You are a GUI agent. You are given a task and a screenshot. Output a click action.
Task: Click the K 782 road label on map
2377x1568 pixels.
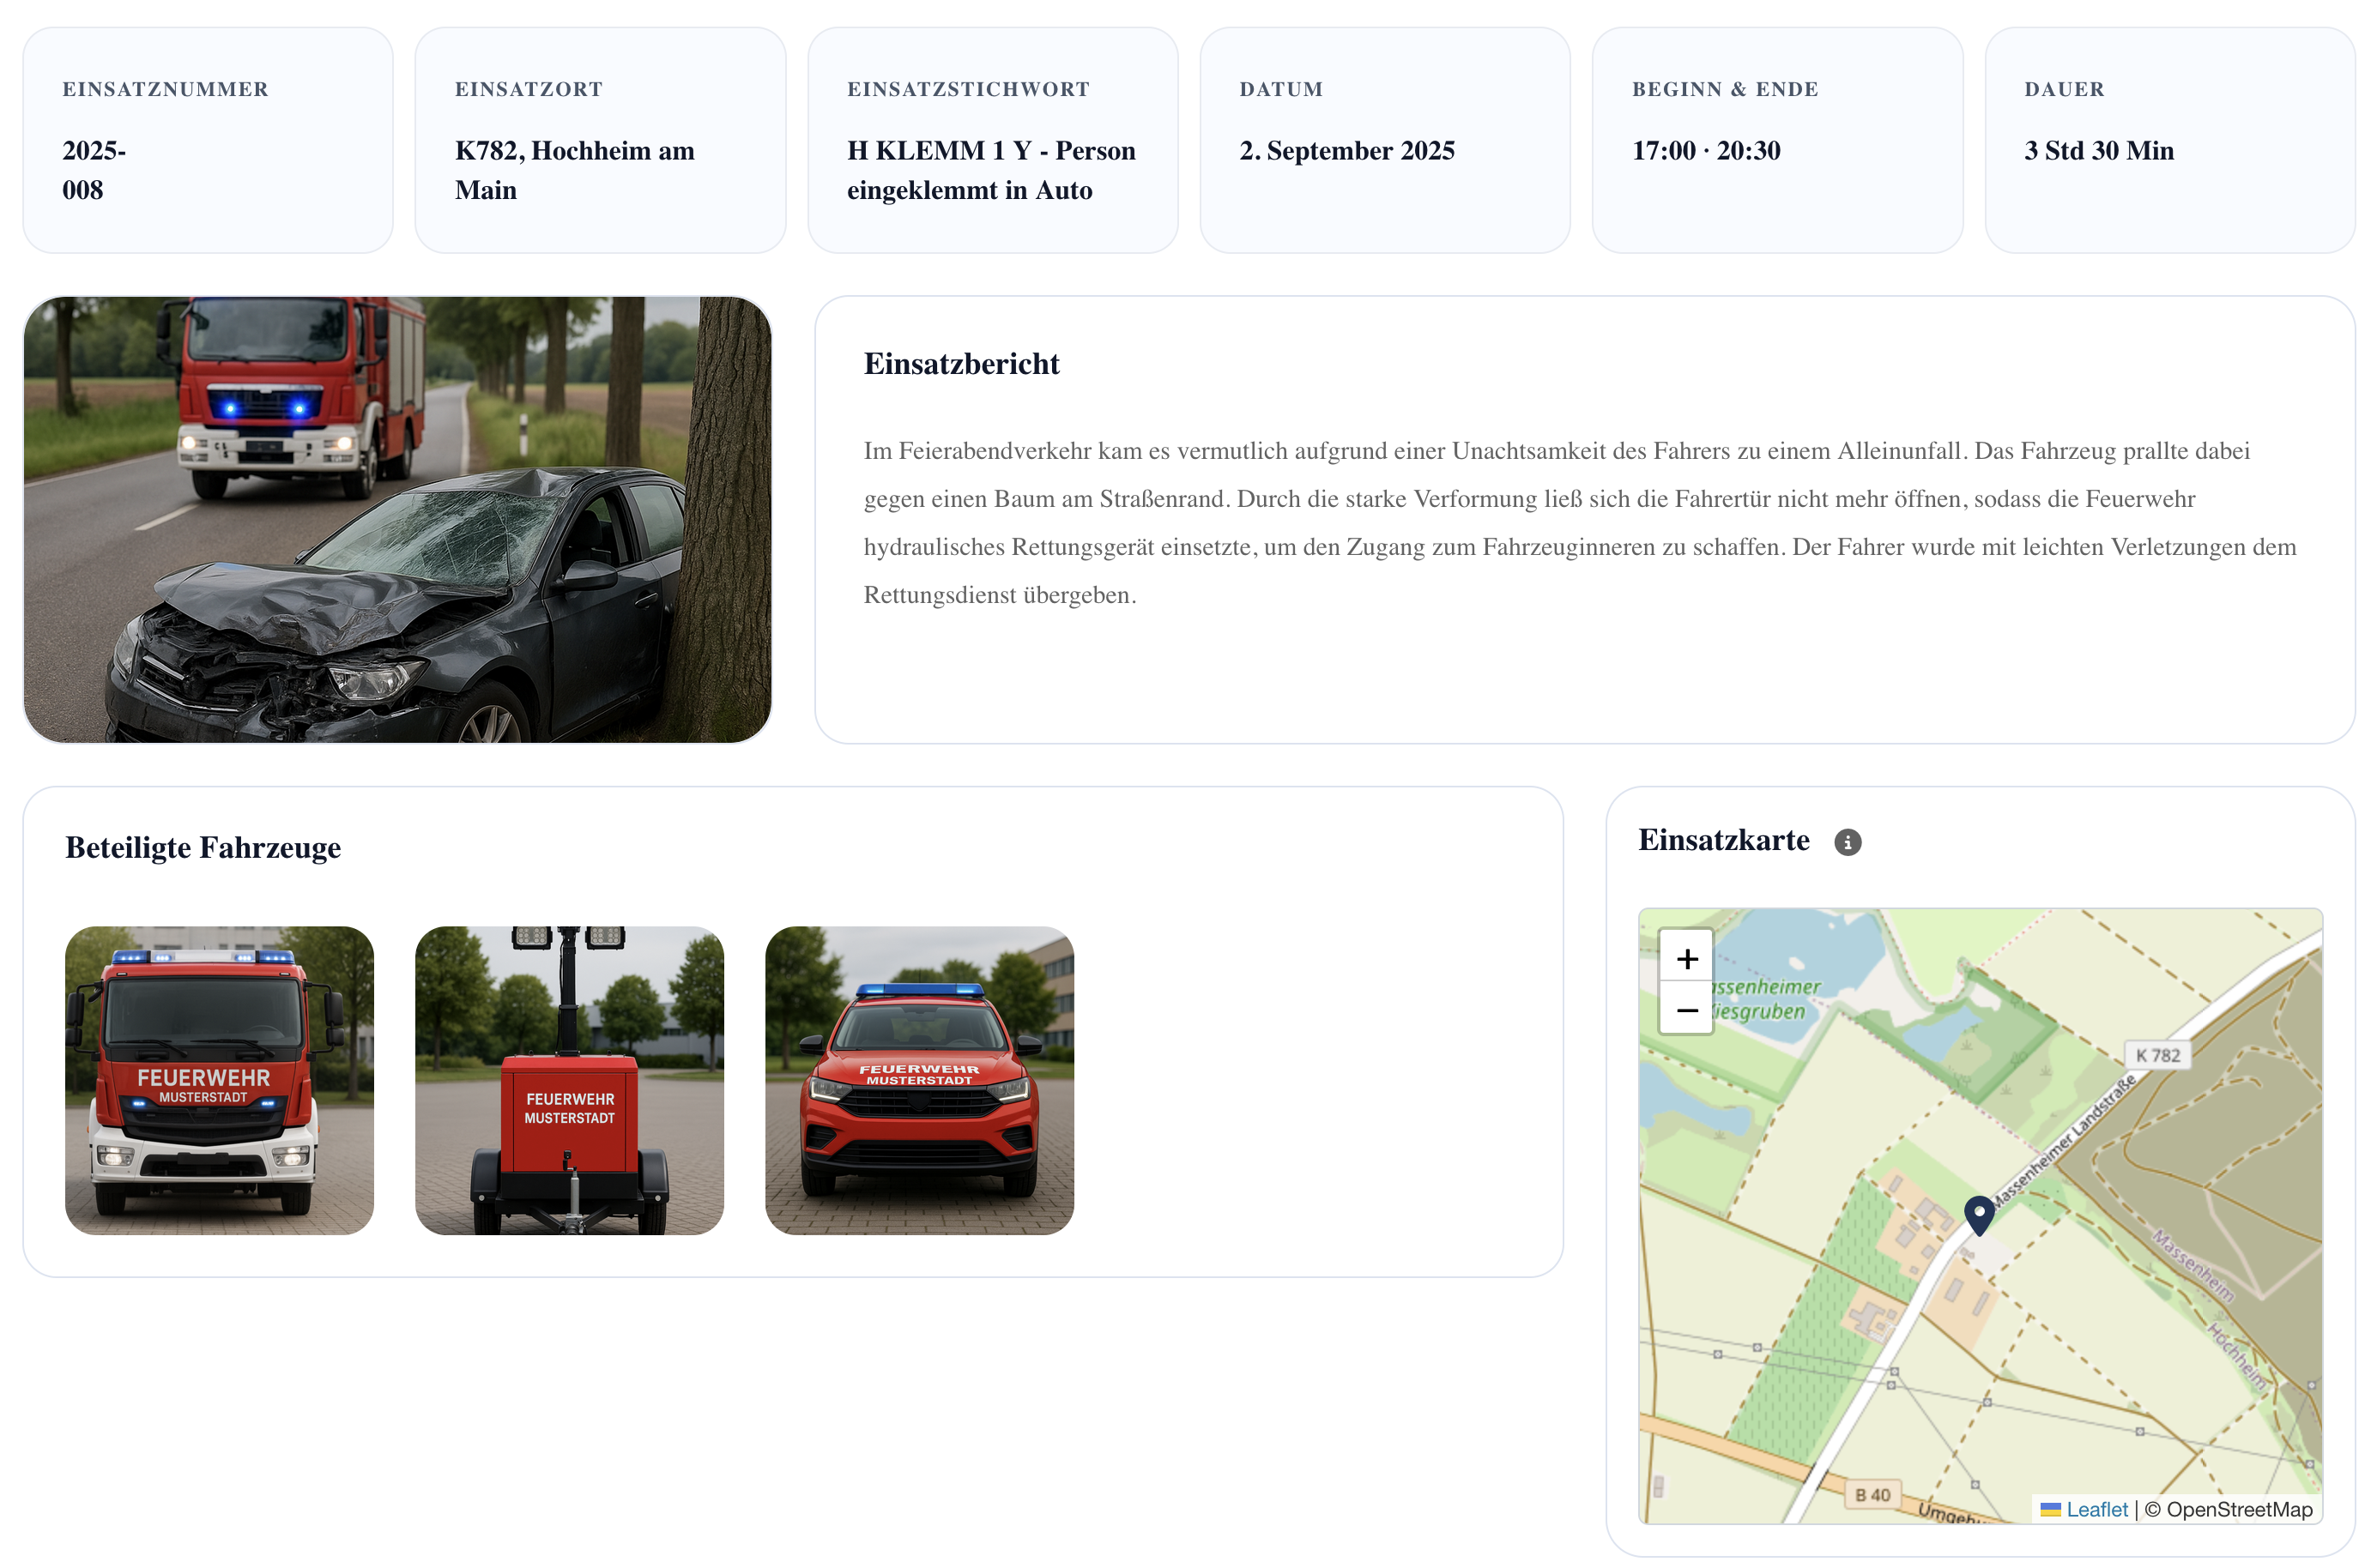[2157, 1055]
